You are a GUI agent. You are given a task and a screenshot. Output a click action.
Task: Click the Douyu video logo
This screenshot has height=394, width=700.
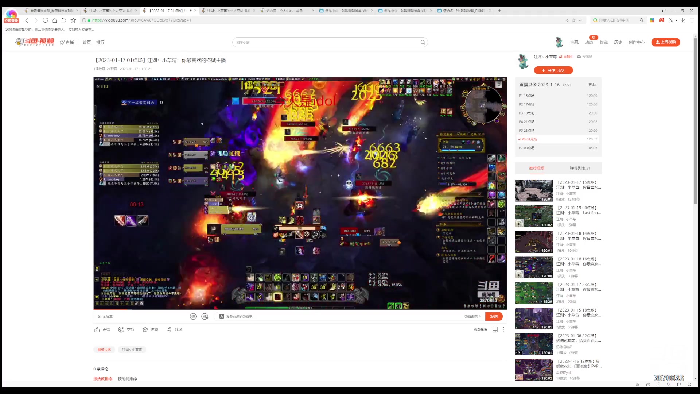[35, 42]
